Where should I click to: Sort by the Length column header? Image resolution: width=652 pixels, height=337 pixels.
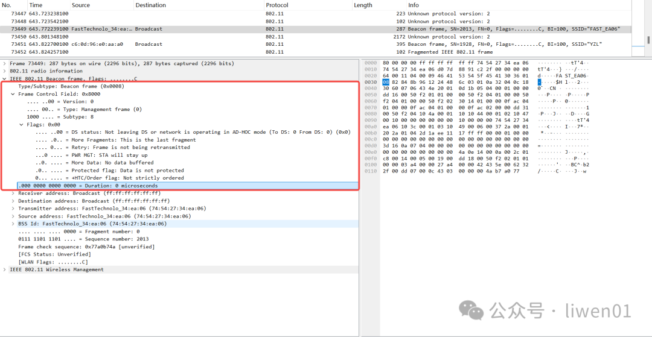pos(363,5)
